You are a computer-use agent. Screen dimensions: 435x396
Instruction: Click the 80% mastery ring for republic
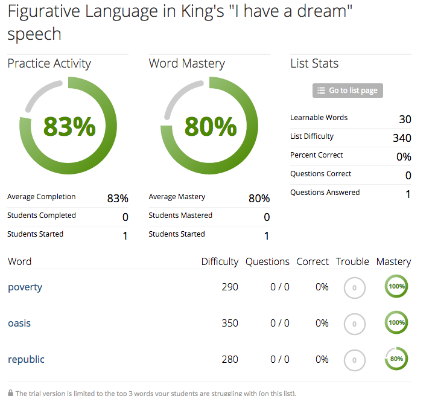click(x=396, y=359)
